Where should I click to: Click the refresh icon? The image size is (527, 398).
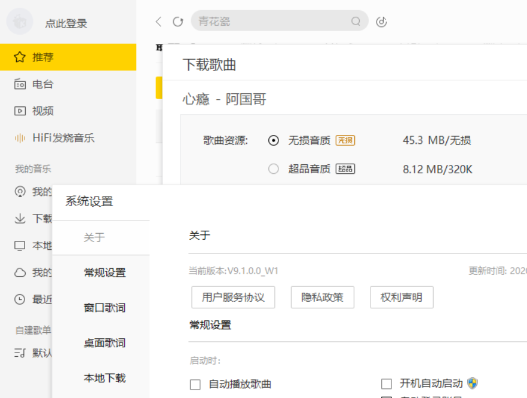(x=177, y=22)
